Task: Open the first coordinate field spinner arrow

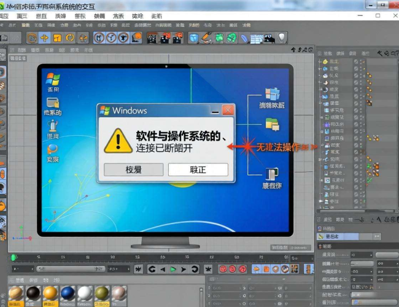Action: pos(240,288)
